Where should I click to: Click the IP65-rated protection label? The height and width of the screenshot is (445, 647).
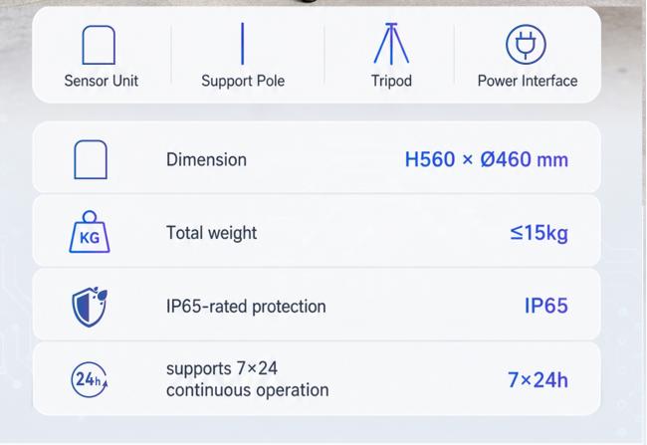(246, 307)
